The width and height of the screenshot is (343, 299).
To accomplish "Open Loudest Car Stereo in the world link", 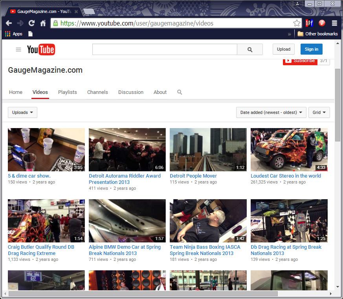I will tap(286, 176).
